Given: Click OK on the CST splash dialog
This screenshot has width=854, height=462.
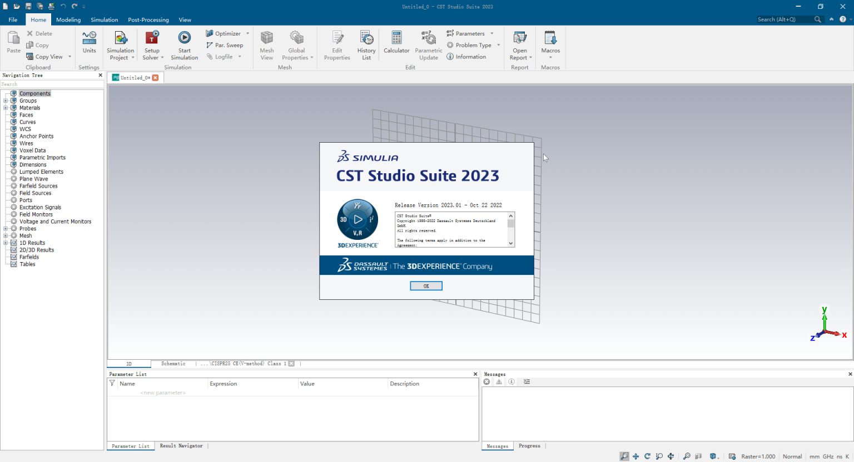Looking at the screenshot, I should pos(426,285).
